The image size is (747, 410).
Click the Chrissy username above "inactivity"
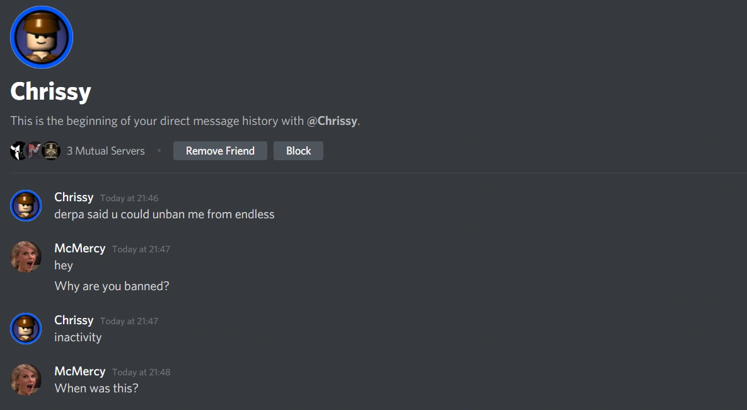[x=74, y=320]
